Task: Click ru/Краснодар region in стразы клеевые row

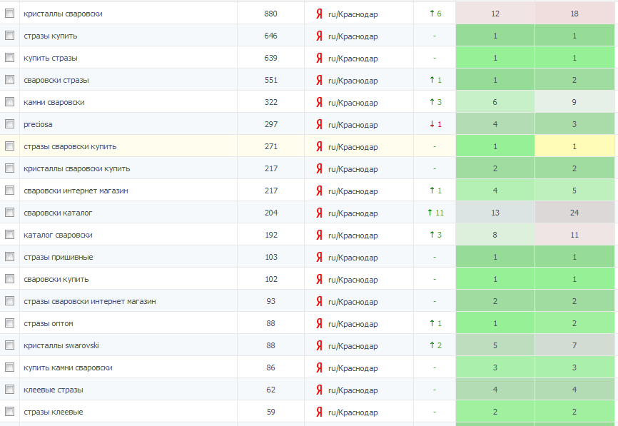Action: (353, 412)
